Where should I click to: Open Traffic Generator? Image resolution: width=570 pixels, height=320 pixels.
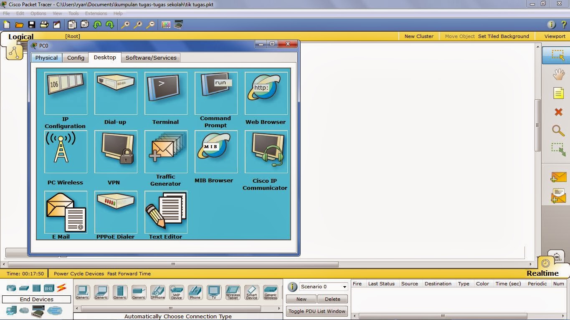[x=166, y=151]
